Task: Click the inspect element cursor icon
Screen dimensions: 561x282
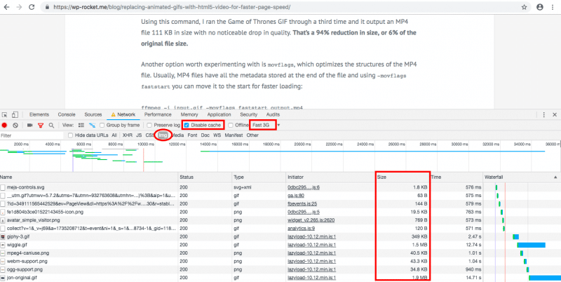Action: (x=5, y=114)
